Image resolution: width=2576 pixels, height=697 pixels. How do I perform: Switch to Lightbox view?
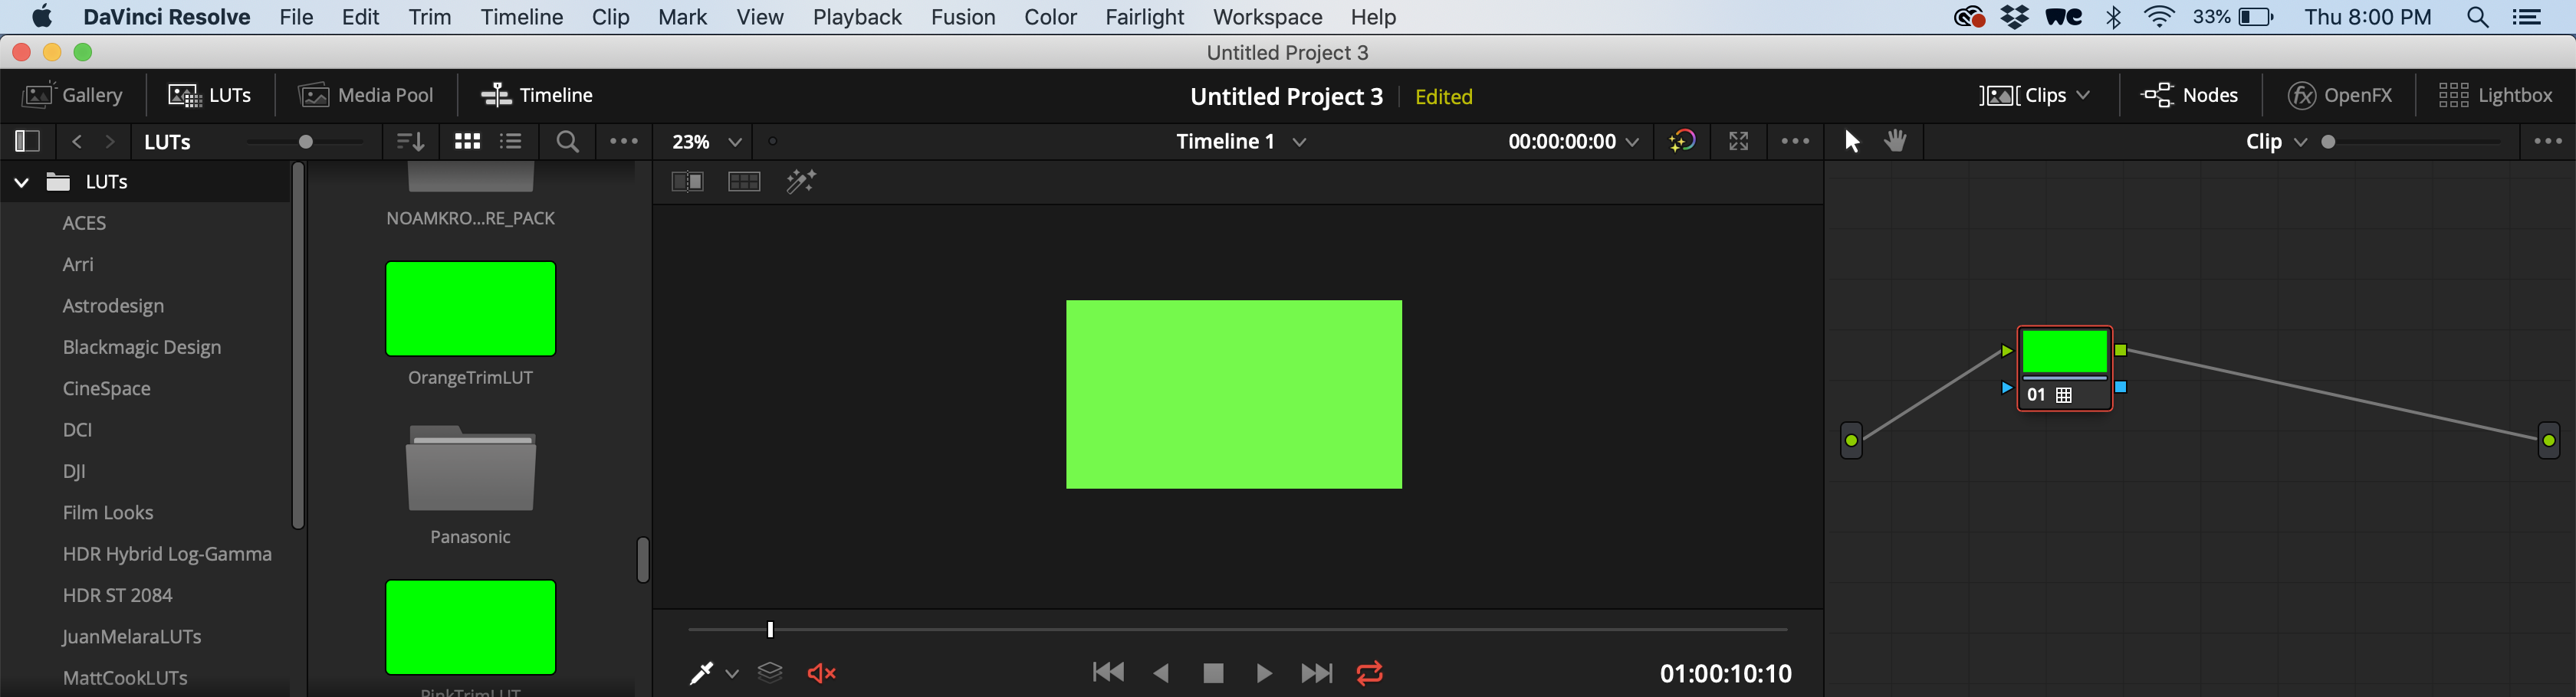click(x=2496, y=95)
